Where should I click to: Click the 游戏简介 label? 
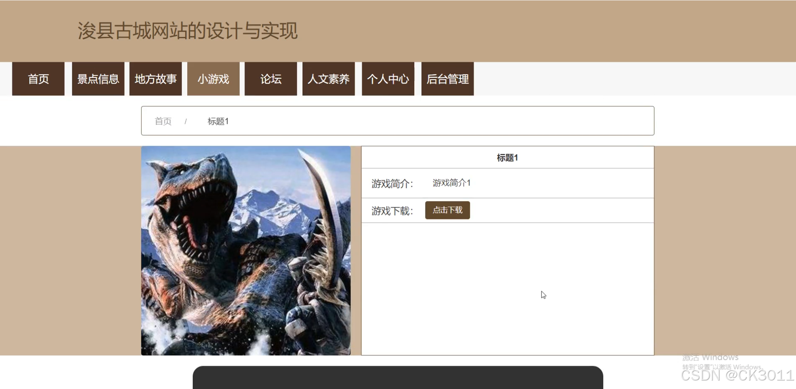(x=392, y=183)
